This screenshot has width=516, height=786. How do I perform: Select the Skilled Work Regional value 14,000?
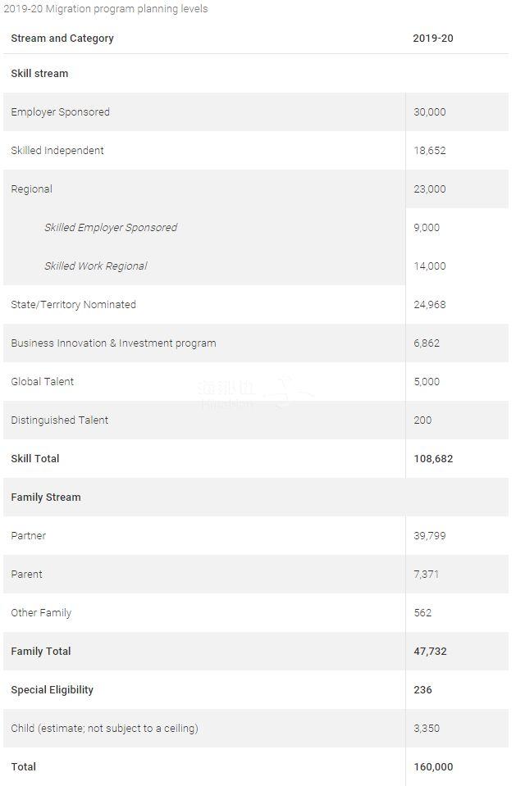tap(430, 266)
